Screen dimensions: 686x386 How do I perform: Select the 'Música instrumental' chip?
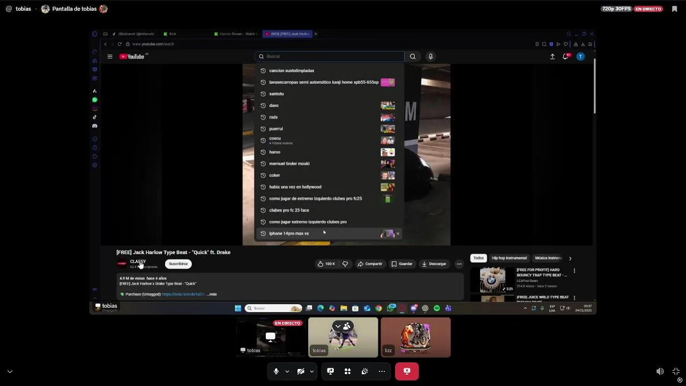coord(548,258)
